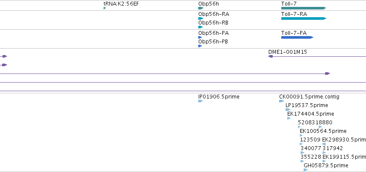Image resolution: width=366 pixels, height=172 pixels.
Task: Select the Obp56h-RA transcript arrow
Action: (201, 18)
